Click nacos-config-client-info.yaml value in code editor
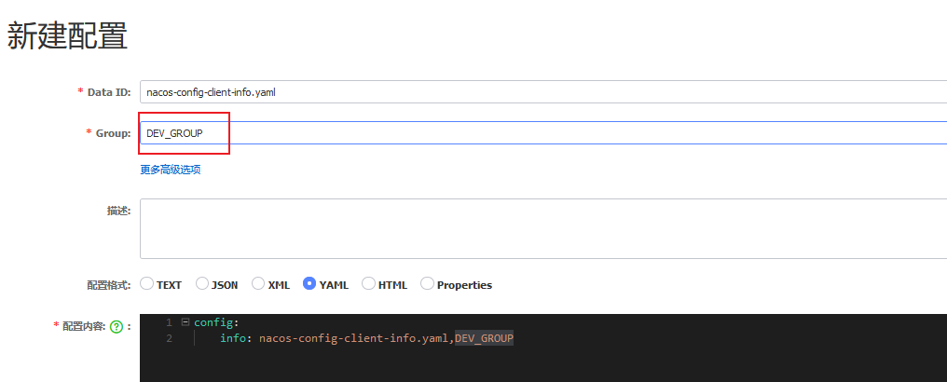Image resolution: width=947 pixels, height=382 pixels. 354,338
